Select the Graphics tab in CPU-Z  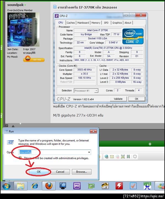coord(117,23)
